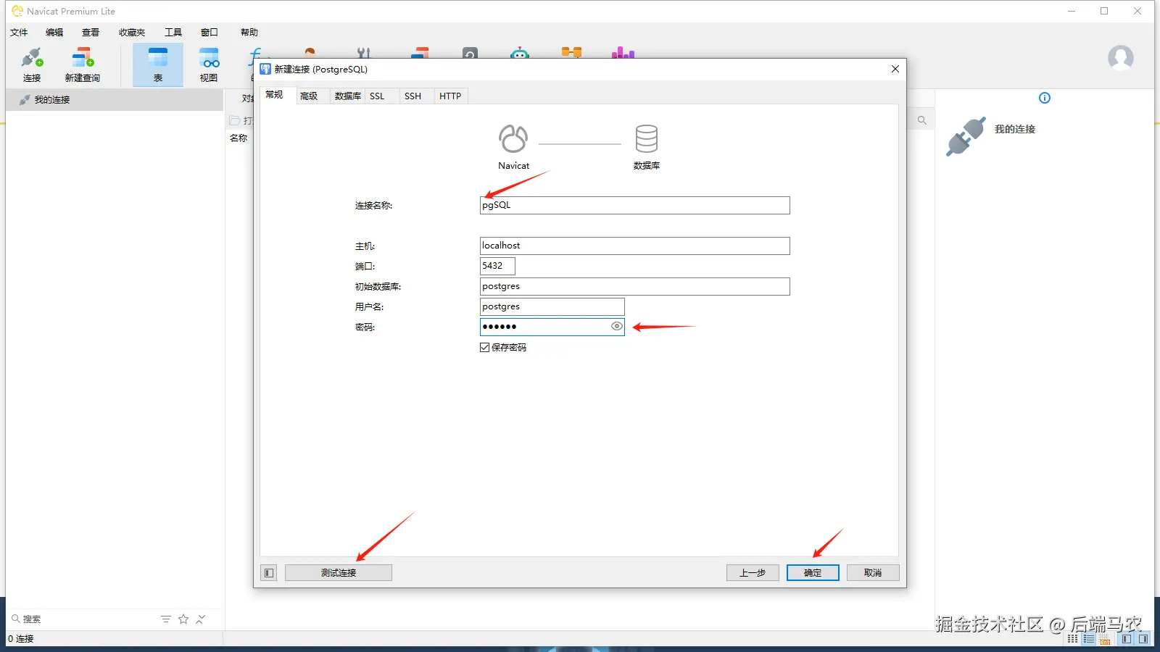Reveal the password with the eye icon
The width and height of the screenshot is (1160, 652).
[x=616, y=327]
